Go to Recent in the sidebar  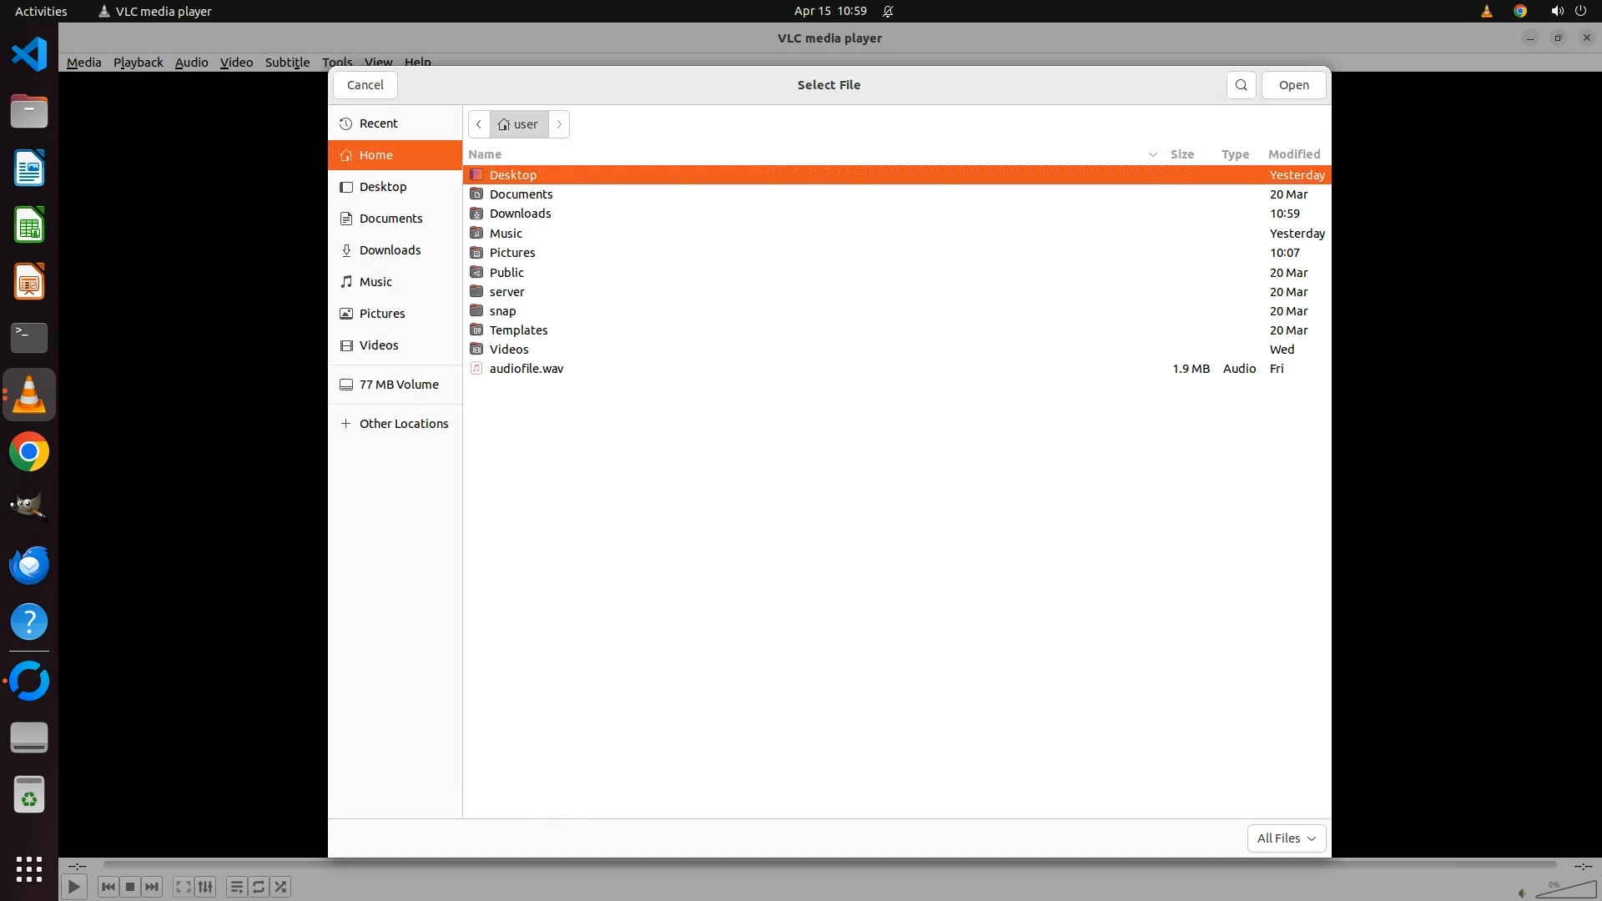tap(378, 123)
